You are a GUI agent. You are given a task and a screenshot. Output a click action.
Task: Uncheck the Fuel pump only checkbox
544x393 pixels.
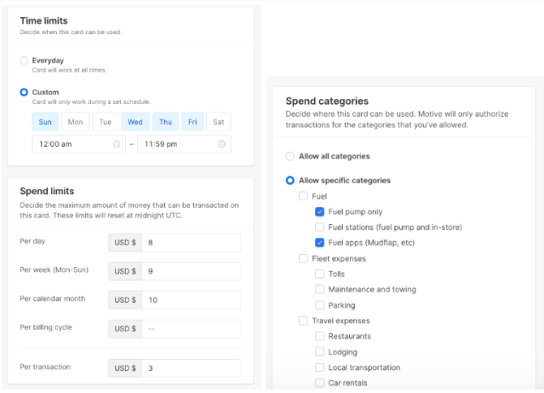[320, 211]
